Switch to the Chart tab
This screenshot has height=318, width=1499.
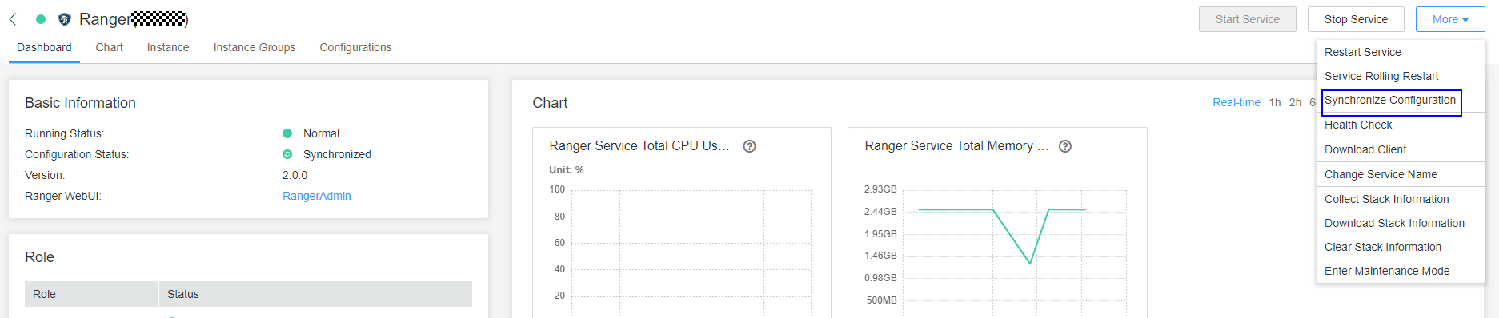[x=110, y=47]
